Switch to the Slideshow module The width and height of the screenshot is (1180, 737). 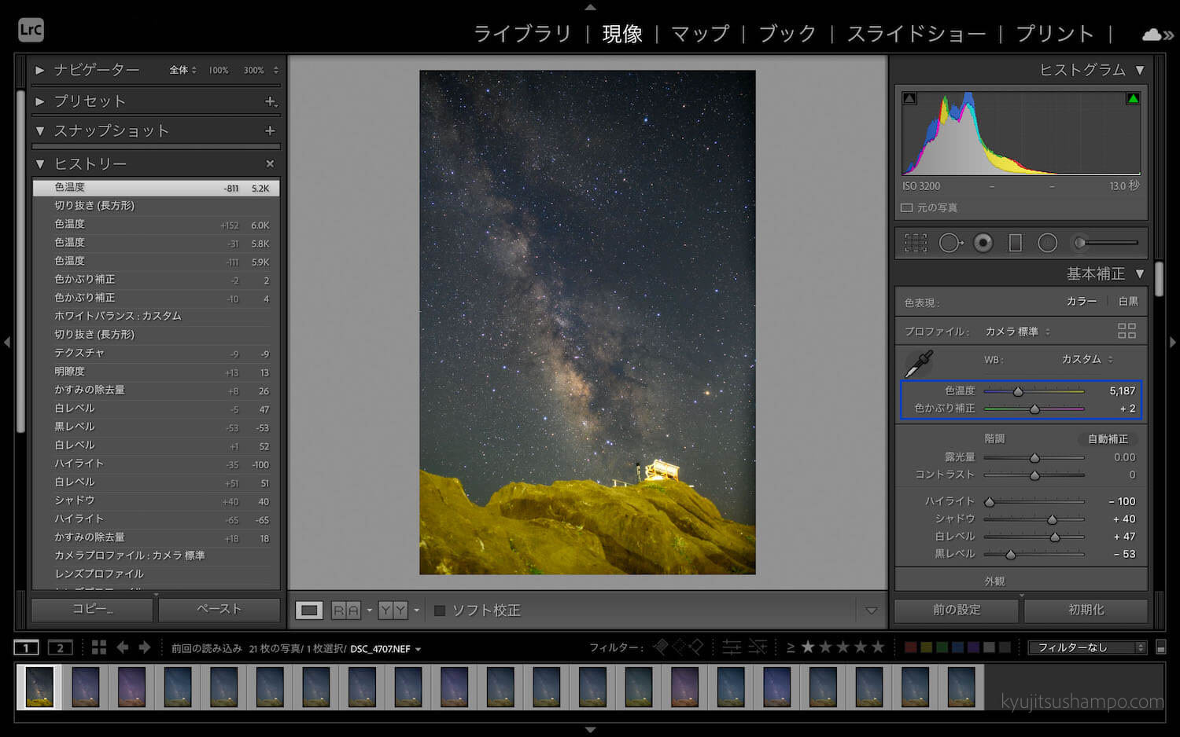(916, 34)
